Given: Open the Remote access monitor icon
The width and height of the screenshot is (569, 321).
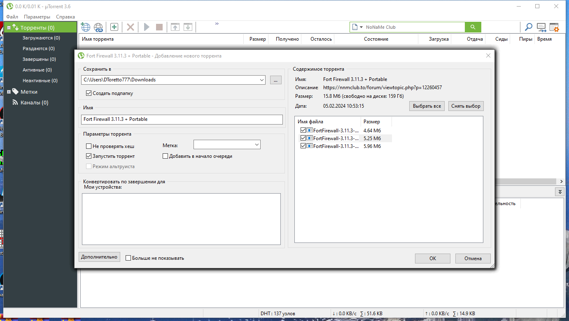Looking at the screenshot, I should [x=541, y=28].
